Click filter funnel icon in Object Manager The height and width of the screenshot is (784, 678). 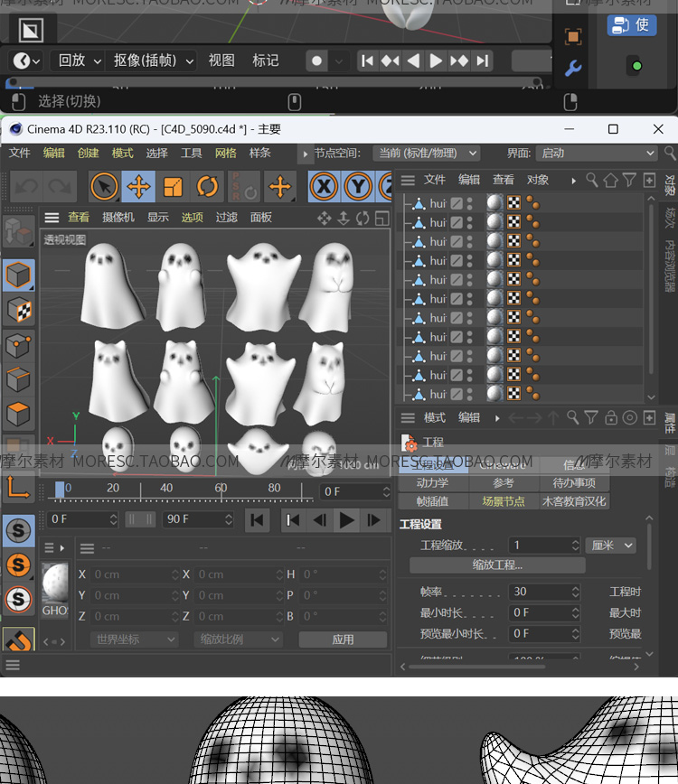pos(629,180)
